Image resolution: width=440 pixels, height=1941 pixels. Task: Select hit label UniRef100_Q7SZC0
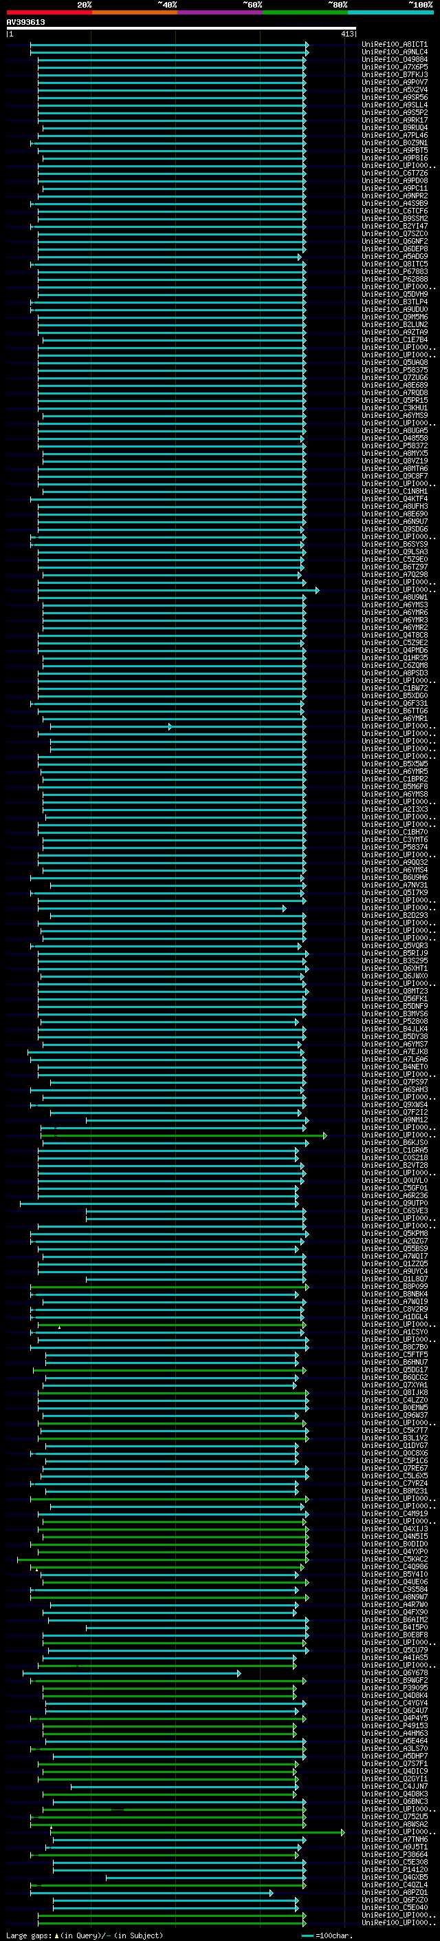coord(395,233)
